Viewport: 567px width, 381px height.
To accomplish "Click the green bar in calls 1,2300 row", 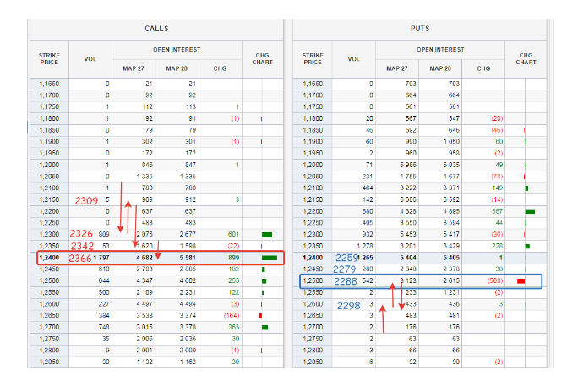I will (267, 234).
